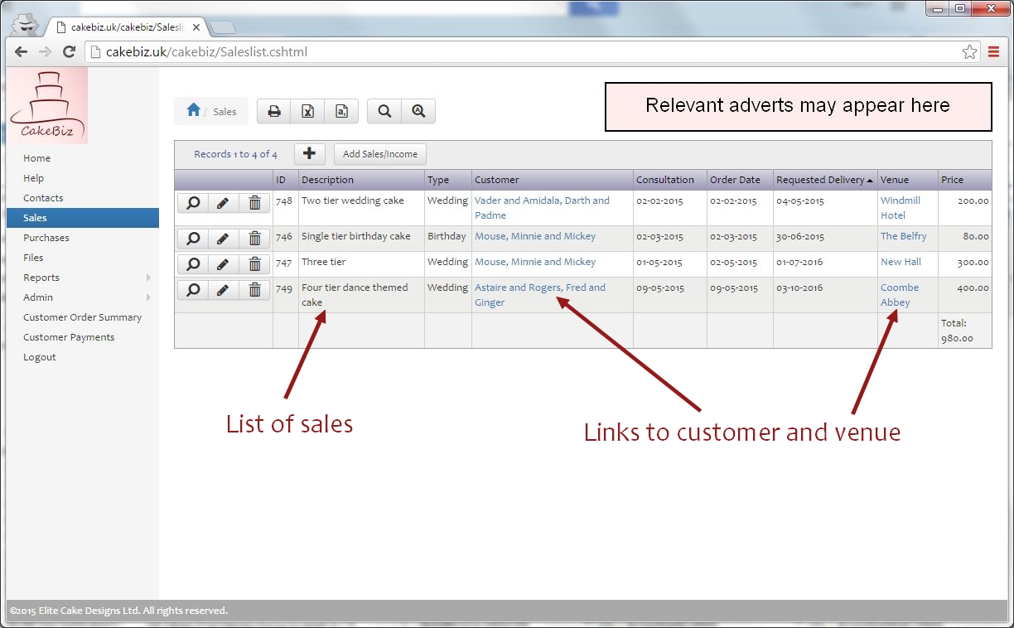Print the sales list
Screen dimensions: 1014x628
(x=274, y=110)
